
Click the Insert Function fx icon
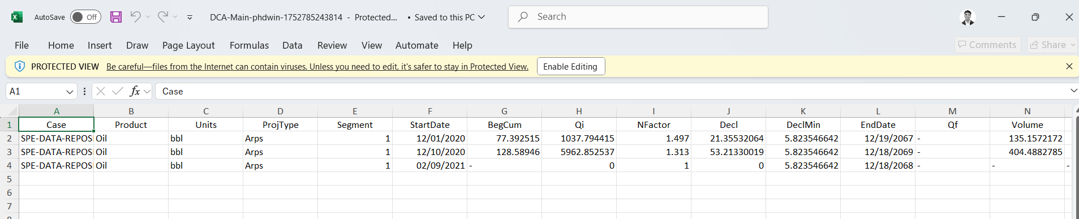point(135,91)
